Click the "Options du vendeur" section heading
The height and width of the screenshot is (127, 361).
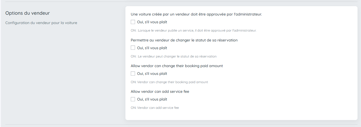point(28,13)
